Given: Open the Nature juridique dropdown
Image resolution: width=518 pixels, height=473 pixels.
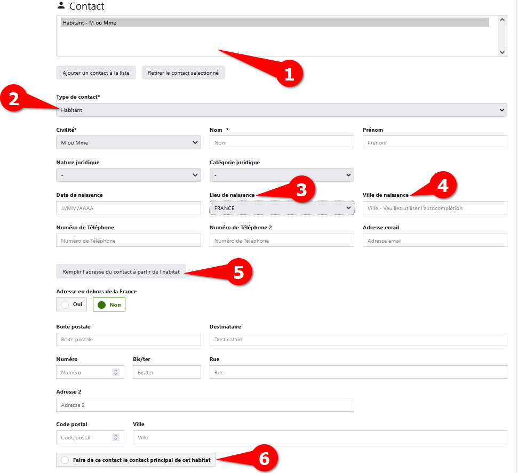Looking at the screenshot, I should 128,175.
